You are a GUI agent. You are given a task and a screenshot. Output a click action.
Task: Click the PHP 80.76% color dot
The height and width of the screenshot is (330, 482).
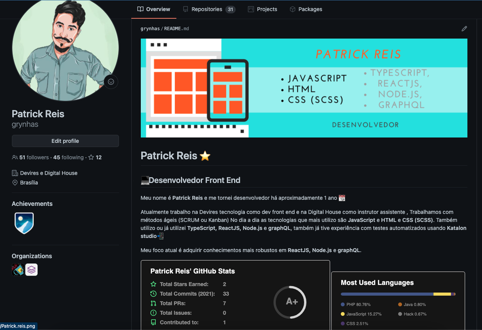click(x=343, y=304)
